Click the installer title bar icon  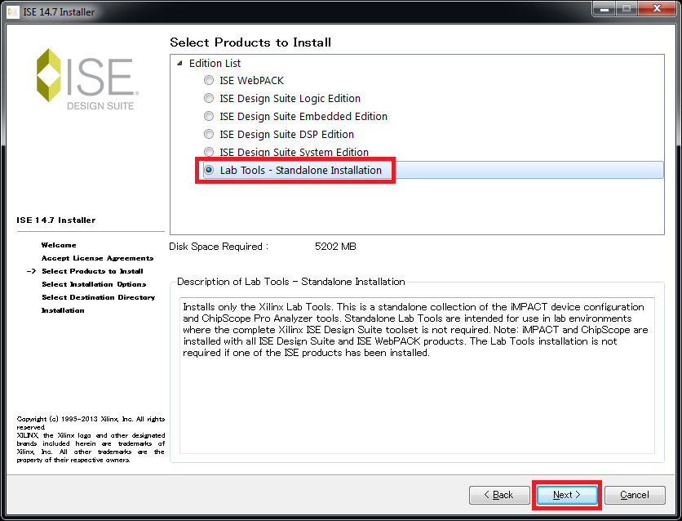pos(13,11)
